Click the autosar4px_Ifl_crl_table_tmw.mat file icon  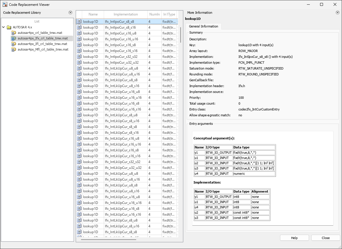click(14, 44)
